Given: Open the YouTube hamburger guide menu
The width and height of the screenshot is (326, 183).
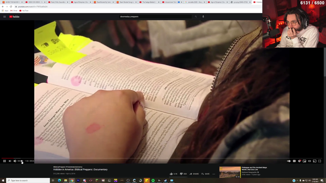Looking at the screenshot, I should tap(5, 17).
